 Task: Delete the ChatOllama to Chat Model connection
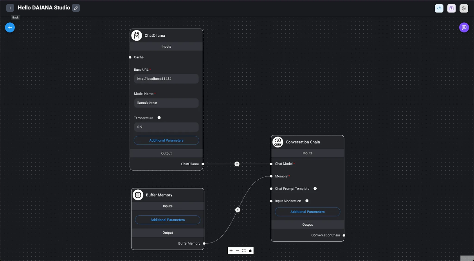tap(237, 164)
